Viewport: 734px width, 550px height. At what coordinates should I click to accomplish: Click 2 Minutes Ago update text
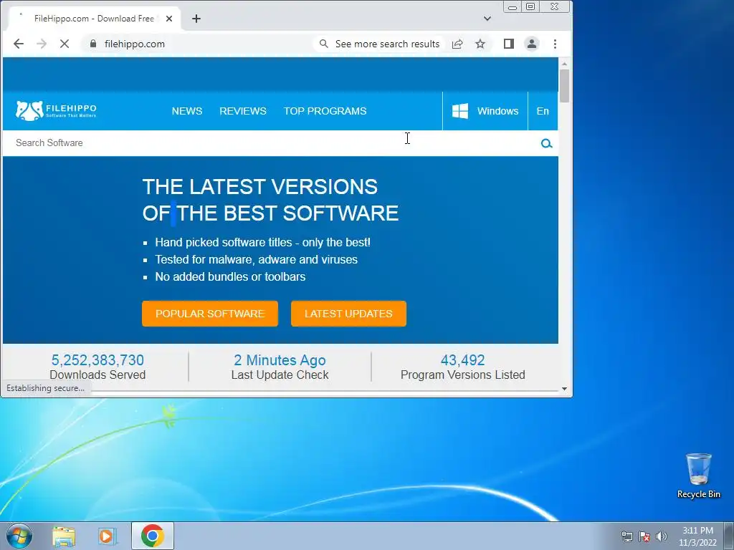click(280, 361)
